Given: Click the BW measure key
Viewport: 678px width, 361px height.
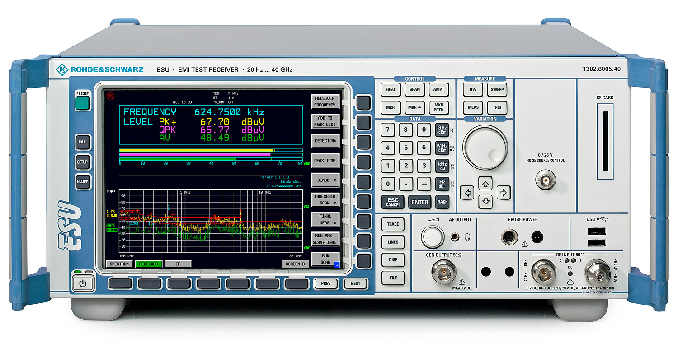Looking at the screenshot, I should click(473, 90).
